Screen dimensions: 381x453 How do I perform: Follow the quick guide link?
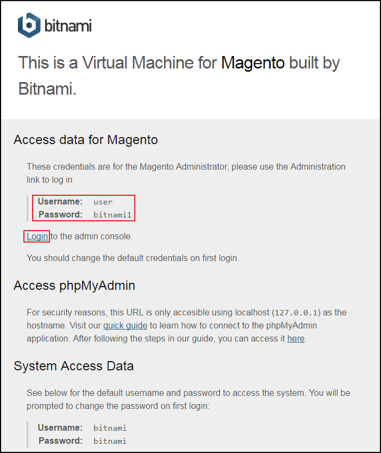click(x=125, y=325)
